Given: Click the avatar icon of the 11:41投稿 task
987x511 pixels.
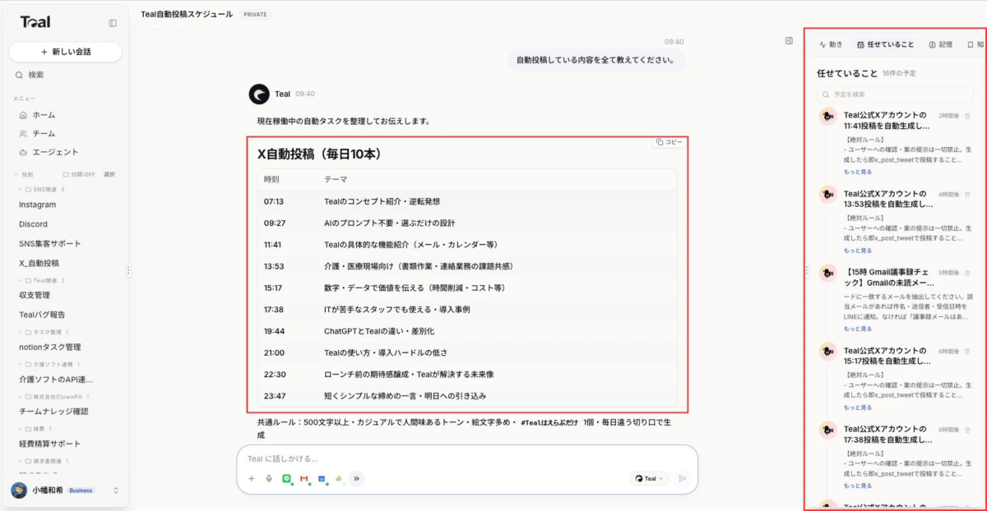Looking at the screenshot, I should click(828, 116).
